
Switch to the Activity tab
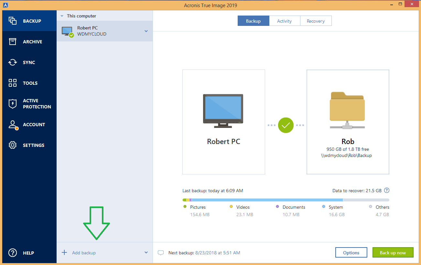(285, 21)
